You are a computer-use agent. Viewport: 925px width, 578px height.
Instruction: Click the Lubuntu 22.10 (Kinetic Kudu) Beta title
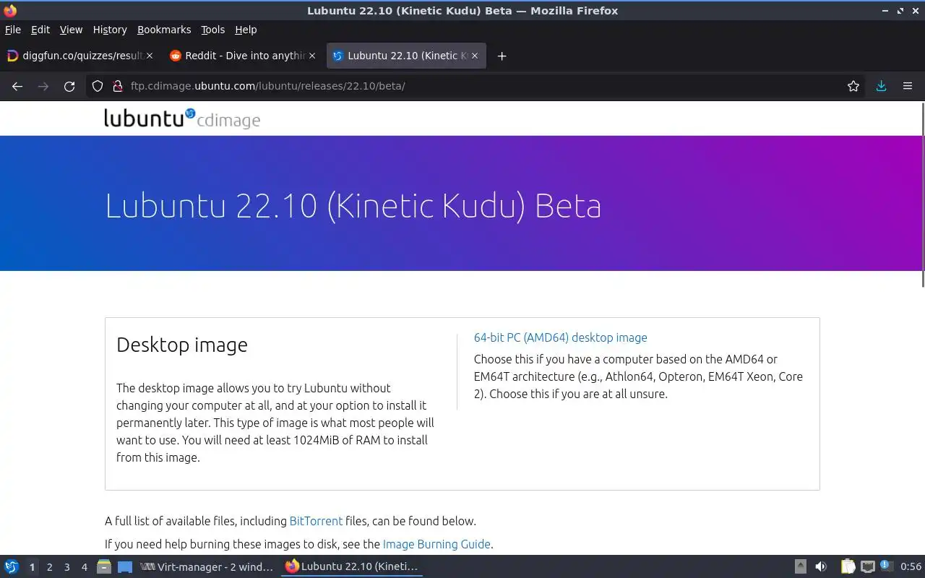coord(353,205)
